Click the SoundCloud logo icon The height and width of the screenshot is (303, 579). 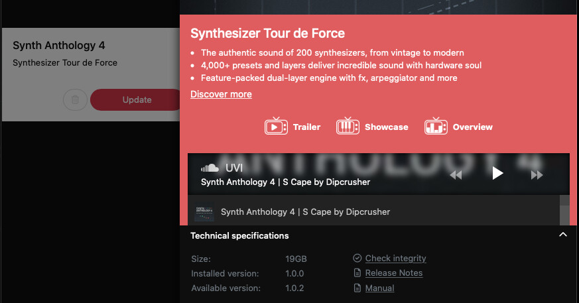coord(210,168)
